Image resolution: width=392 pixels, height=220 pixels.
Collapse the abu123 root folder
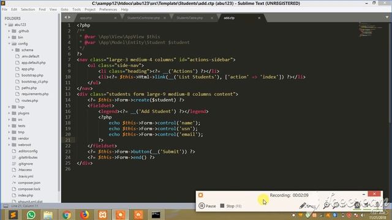pos(6,24)
